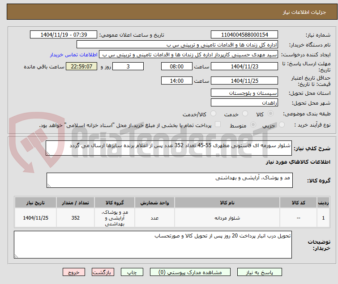
Task: Click the price validity date 1404/11/25 field
Action: 244,81
